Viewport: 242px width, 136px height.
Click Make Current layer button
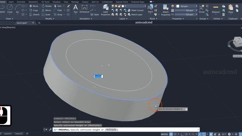(x=135, y=10)
